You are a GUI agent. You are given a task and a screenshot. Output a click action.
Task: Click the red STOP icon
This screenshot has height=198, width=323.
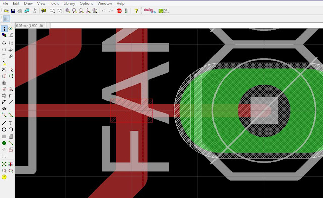119,11
